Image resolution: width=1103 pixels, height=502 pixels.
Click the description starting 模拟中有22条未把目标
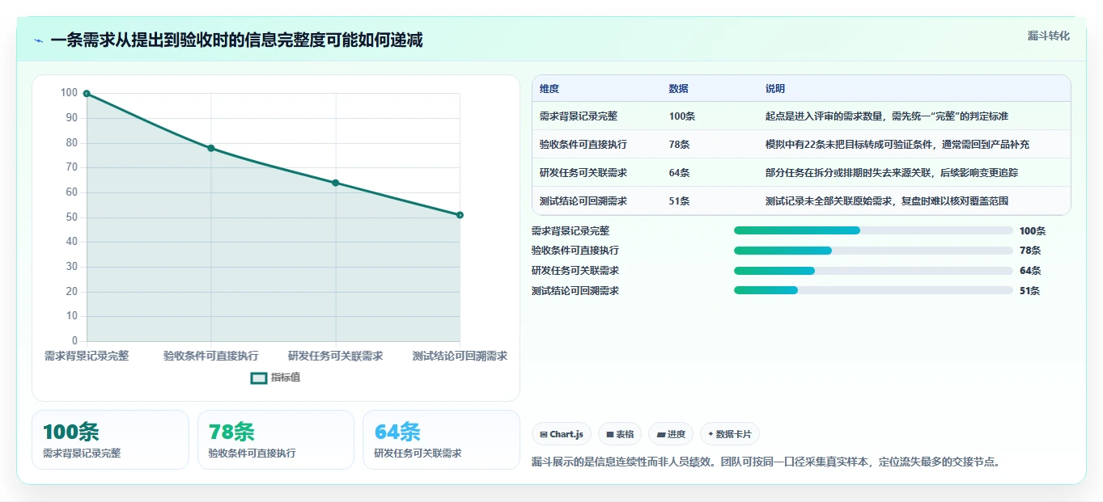click(897, 145)
